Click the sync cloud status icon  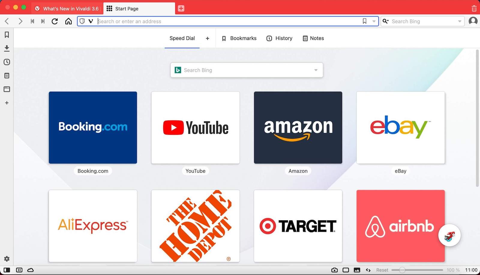pyautogui.click(x=31, y=270)
